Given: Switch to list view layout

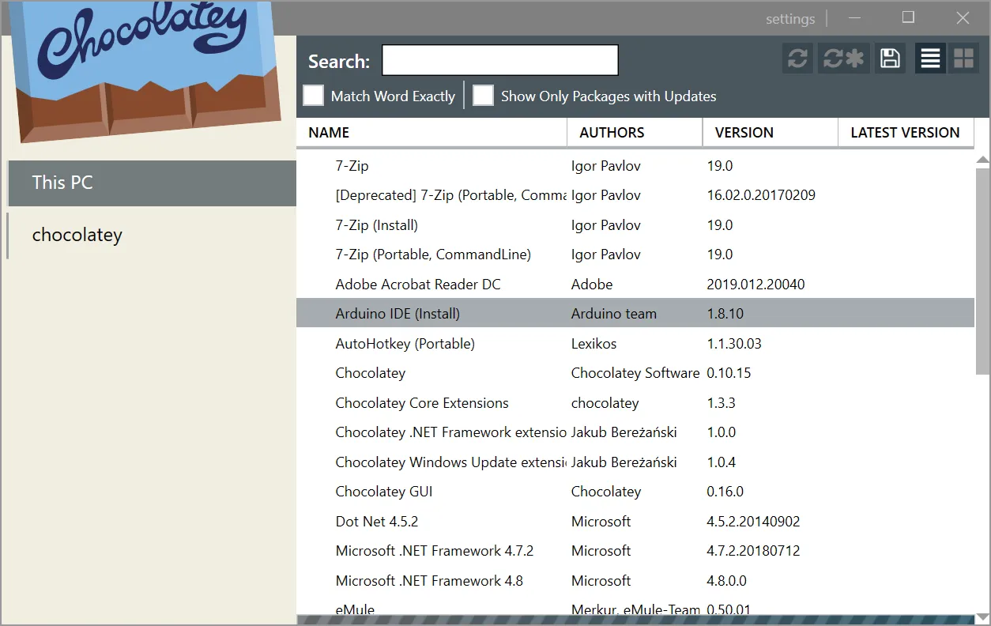Looking at the screenshot, I should [x=931, y=58].
